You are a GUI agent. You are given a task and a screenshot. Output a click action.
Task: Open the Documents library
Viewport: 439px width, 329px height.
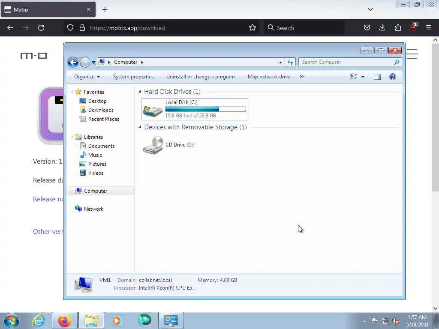click(101, 146)
